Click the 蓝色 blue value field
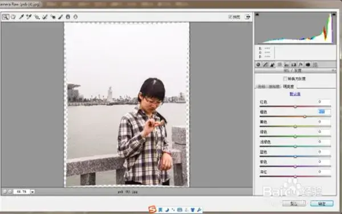Viewport: 342px width, 214px height. (x=324, y=151)
